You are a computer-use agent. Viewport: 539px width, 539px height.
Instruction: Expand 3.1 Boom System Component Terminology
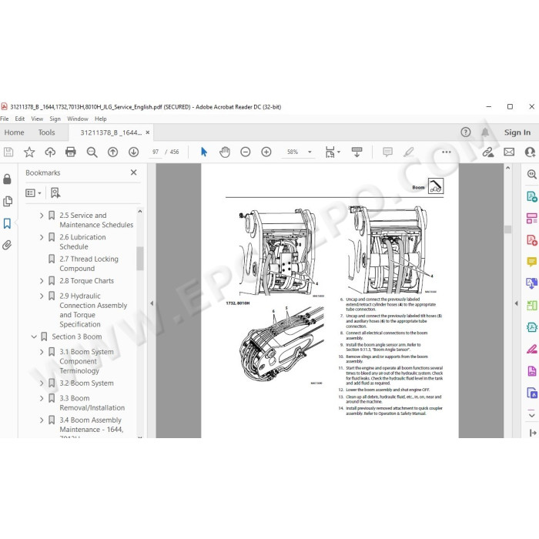click(x=42, y=352)
